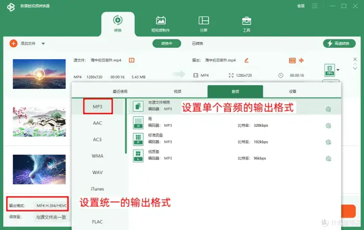The height and width of the screenshot is (230, 364).
Task: Select AC3 in the format list
Action: tap(97, 139)
